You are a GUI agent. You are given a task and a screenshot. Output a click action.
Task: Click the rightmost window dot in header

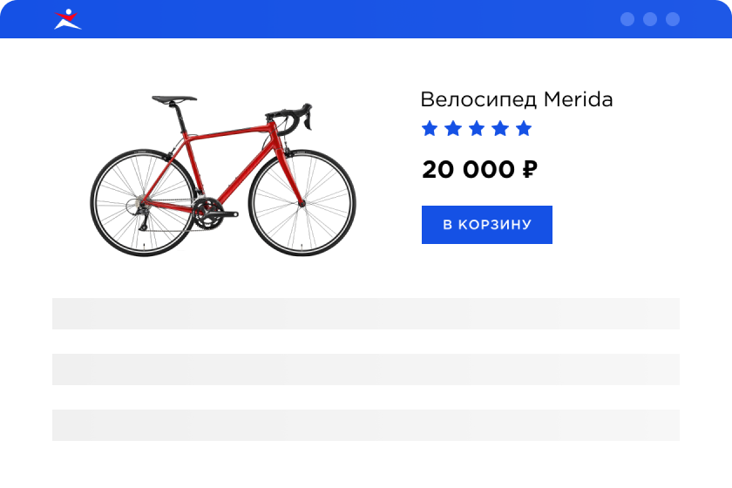(673, 19)
